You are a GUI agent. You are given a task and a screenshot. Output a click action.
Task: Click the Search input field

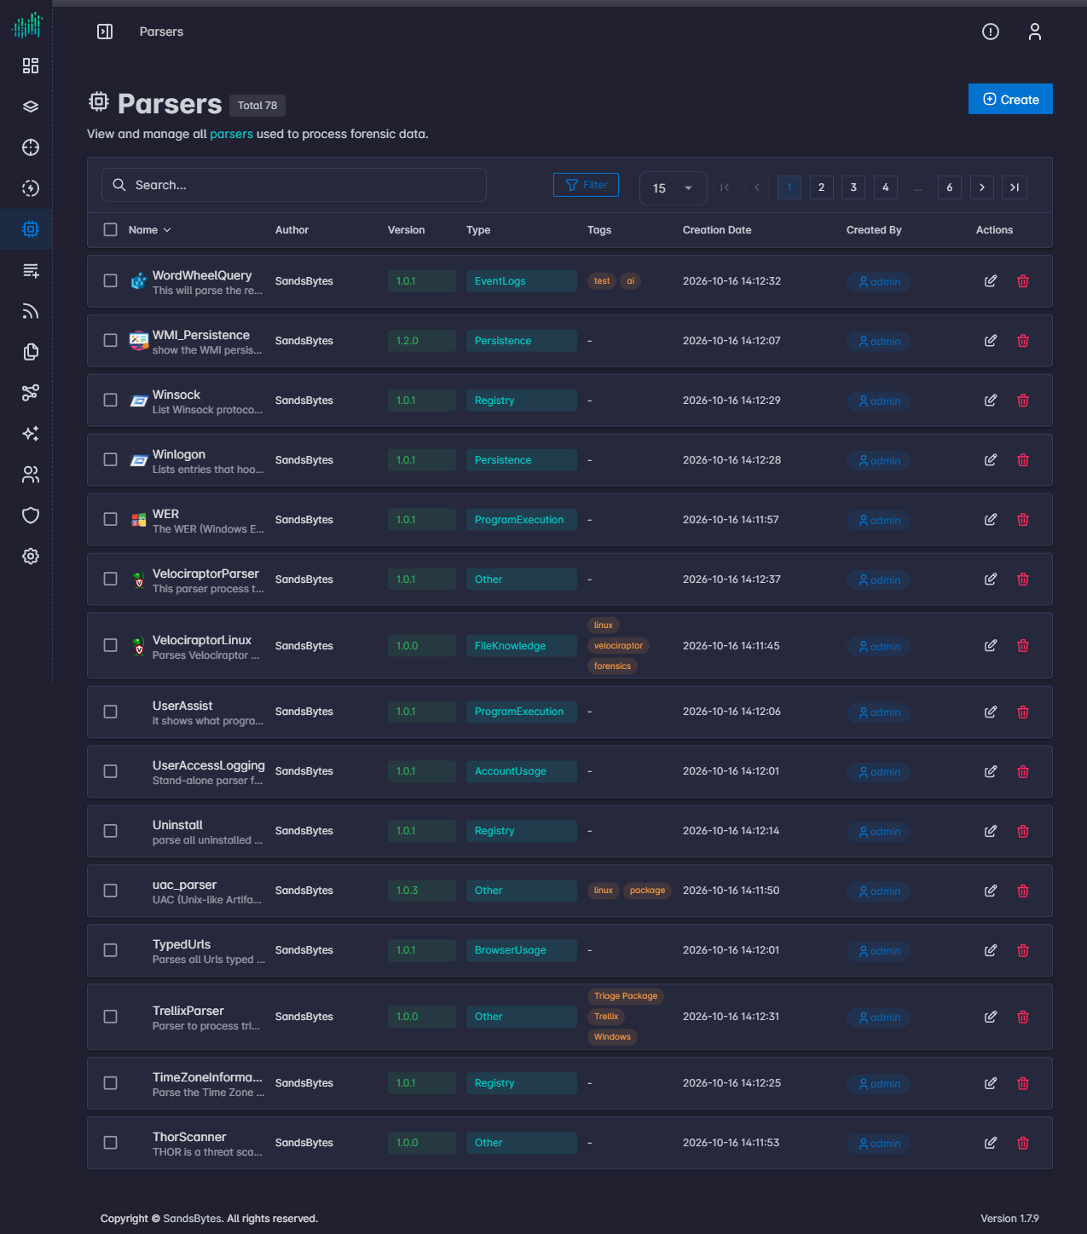294,185
